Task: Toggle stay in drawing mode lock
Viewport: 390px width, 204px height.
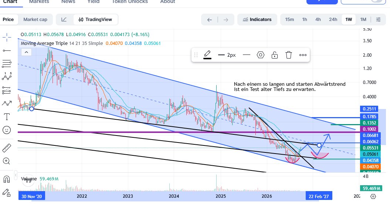Action: point(7,193)
